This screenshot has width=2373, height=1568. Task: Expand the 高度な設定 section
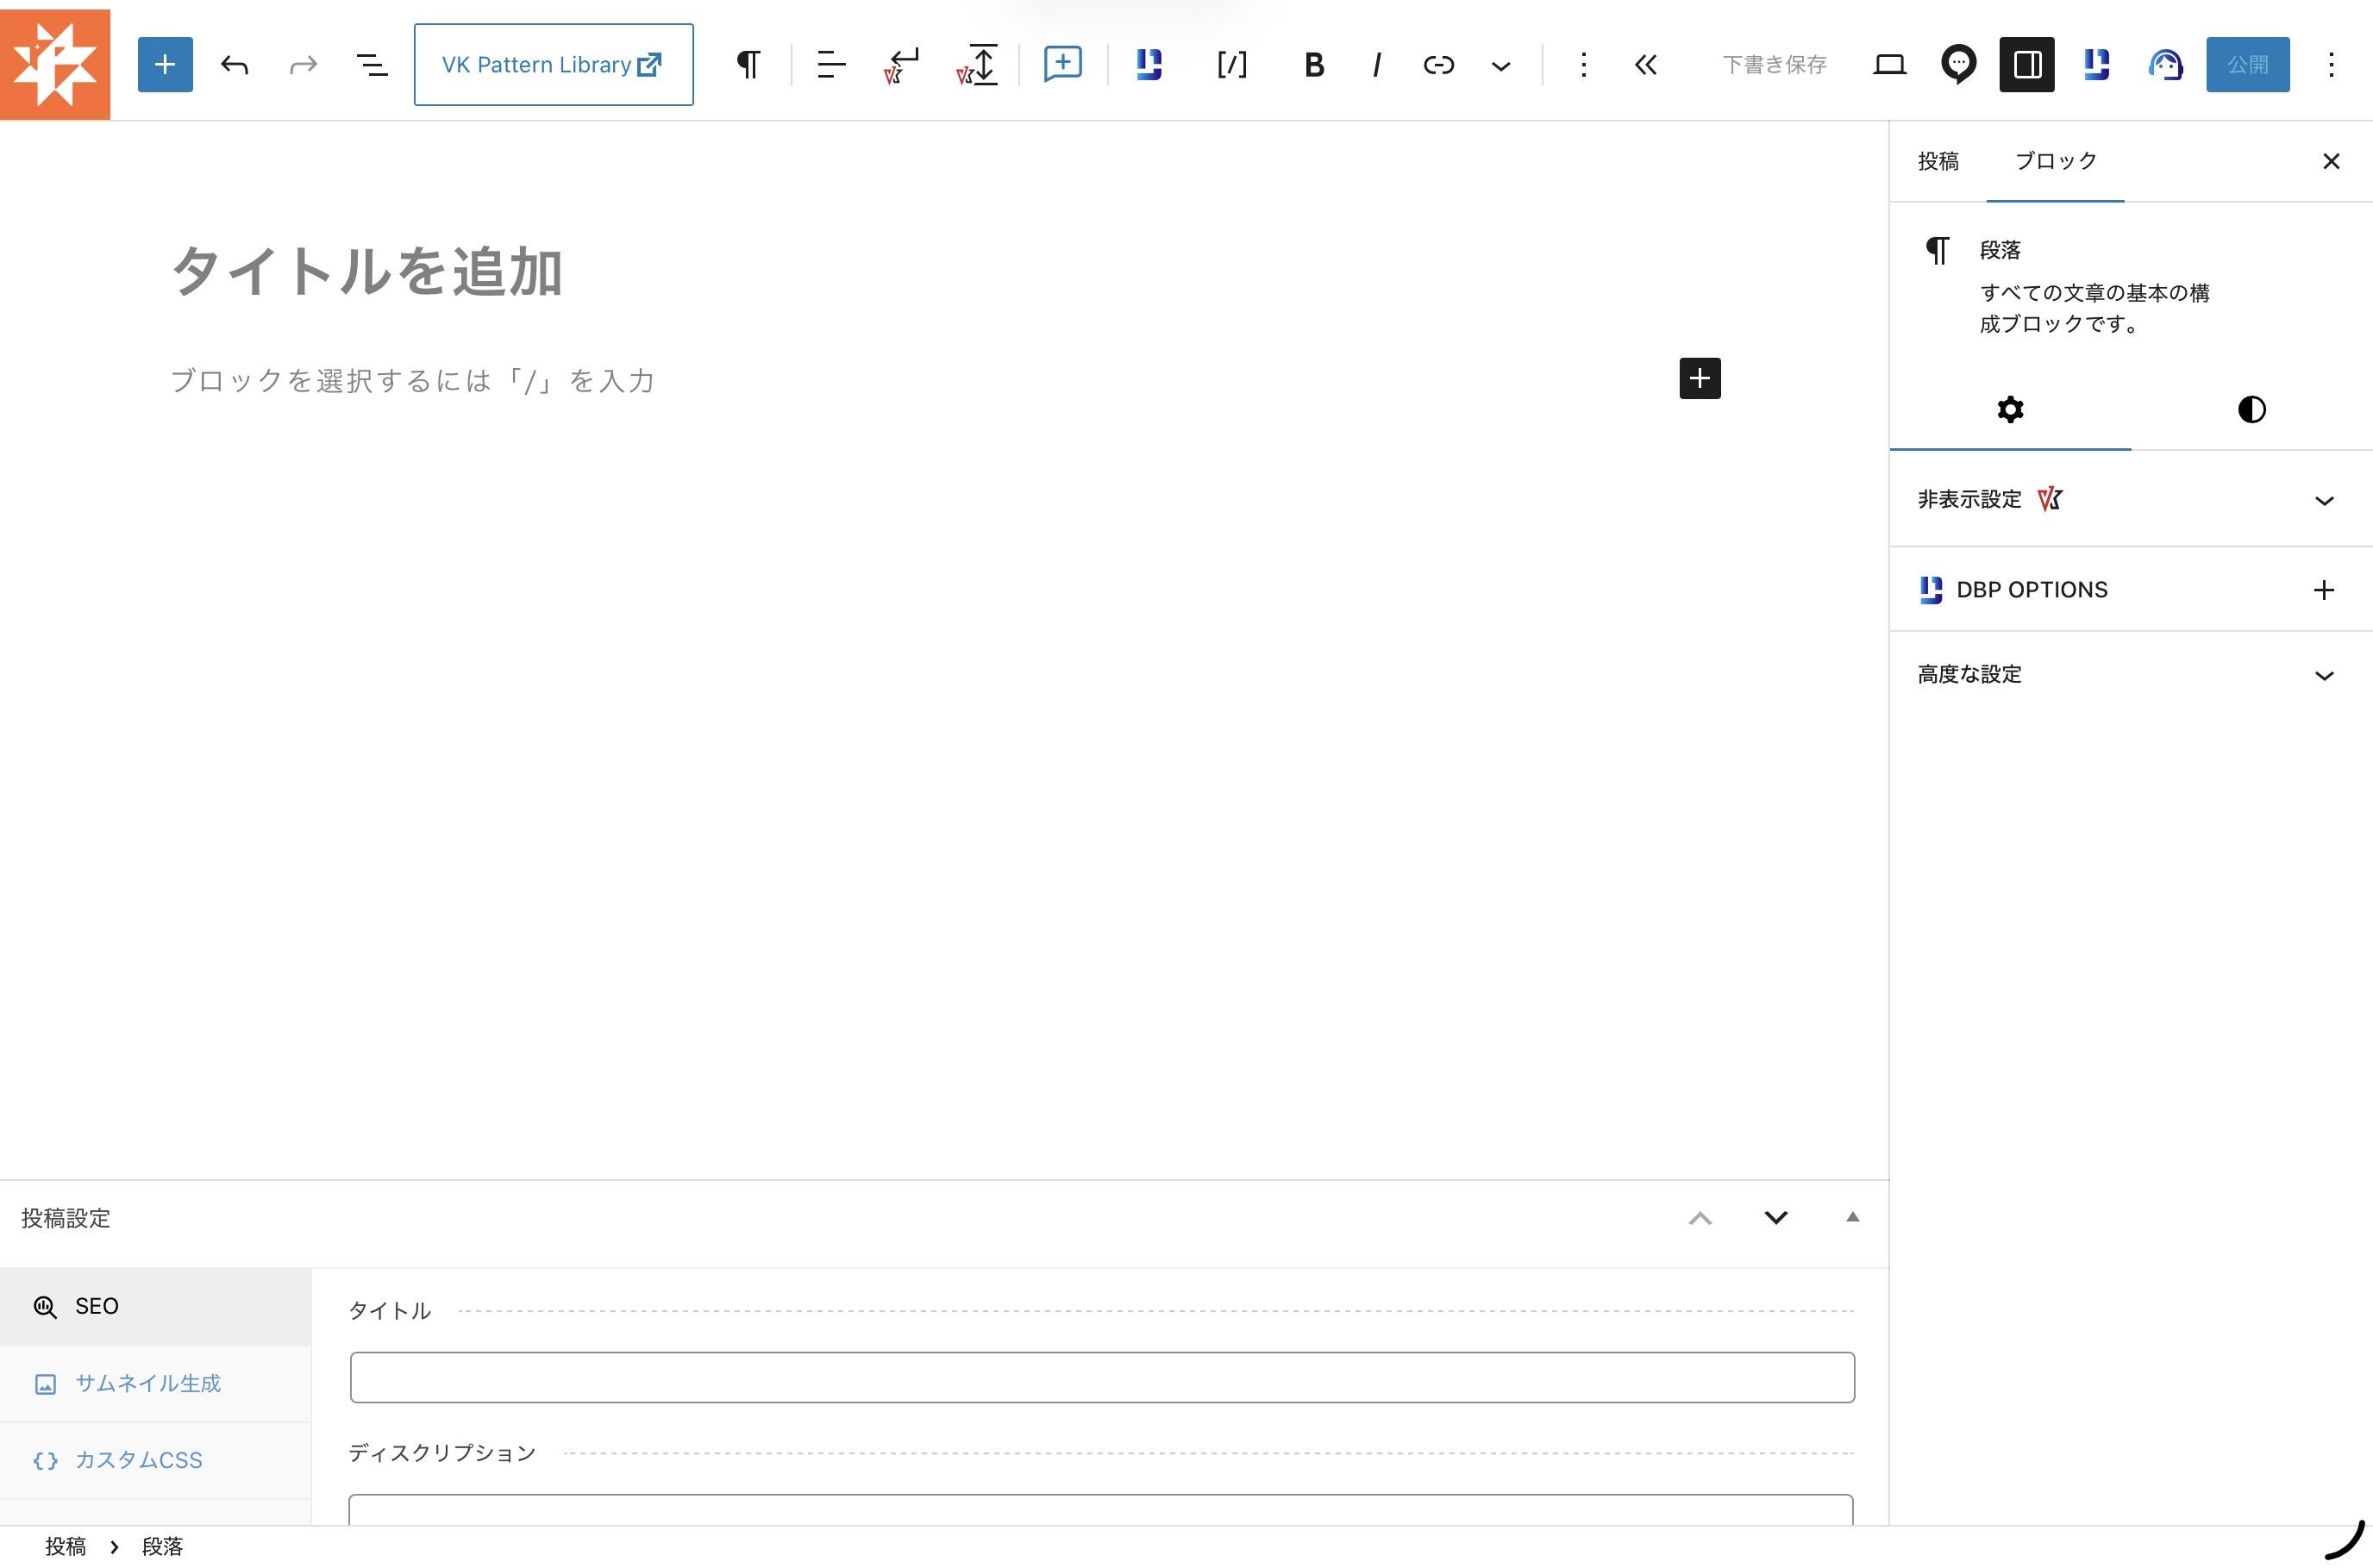2130,675
